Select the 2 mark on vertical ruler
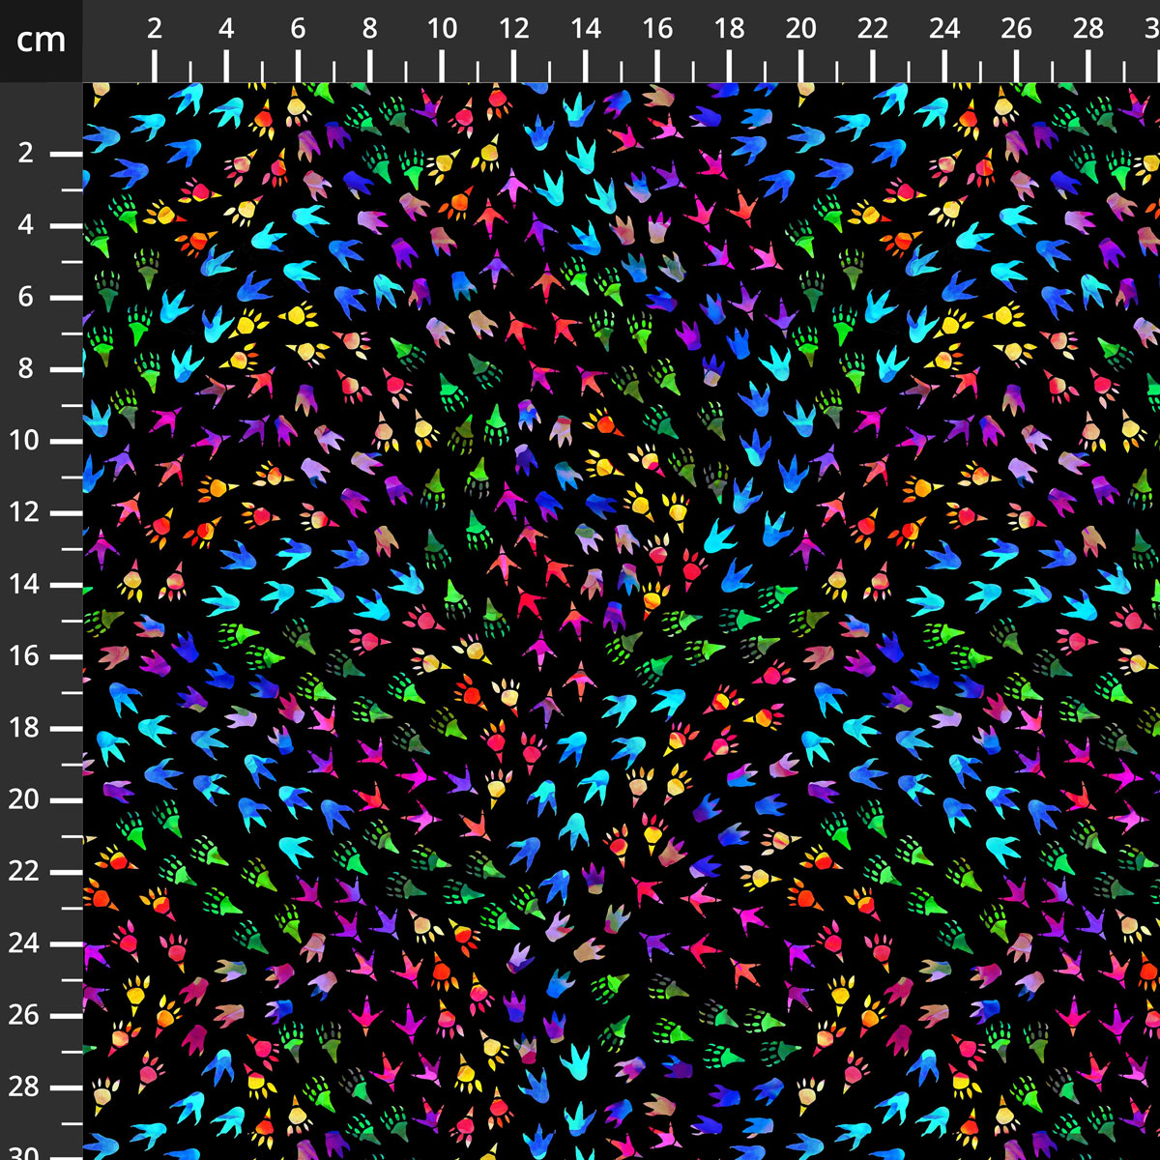Screen dimensions: 1160x1160 (x=26, y=154)
